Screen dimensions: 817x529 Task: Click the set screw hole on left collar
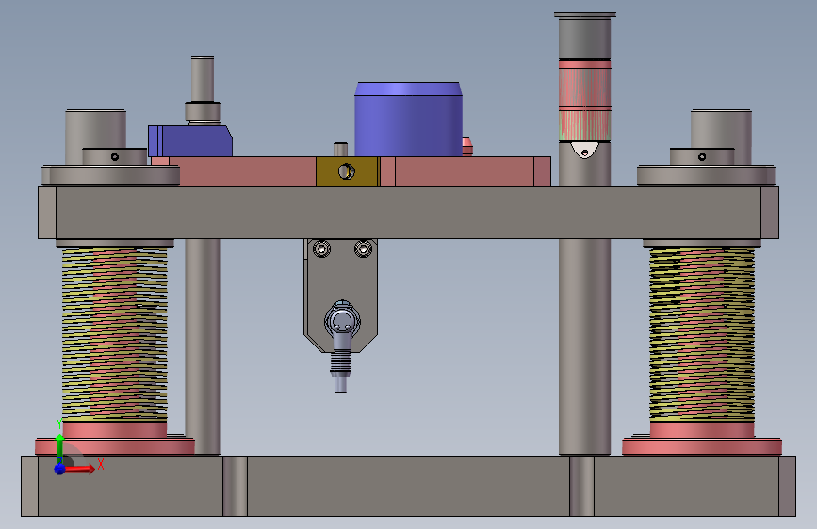pos(115,156)
